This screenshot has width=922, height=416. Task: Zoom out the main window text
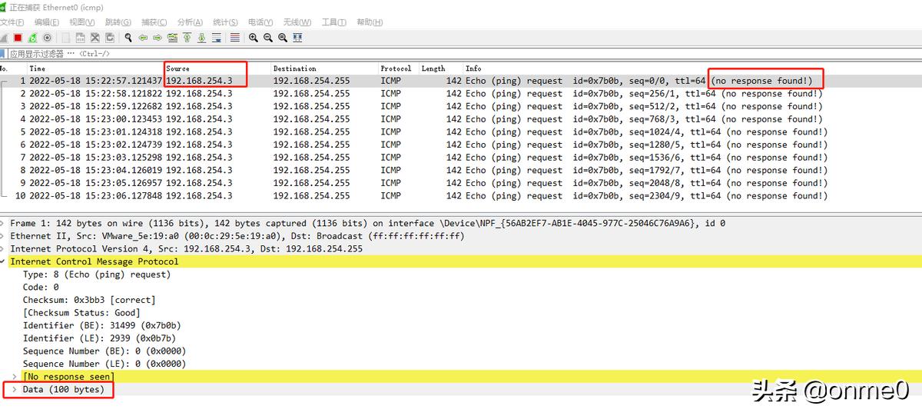268,38
